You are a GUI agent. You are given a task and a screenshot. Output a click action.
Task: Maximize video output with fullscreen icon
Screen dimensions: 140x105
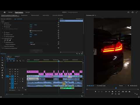(x=136, y=12)
